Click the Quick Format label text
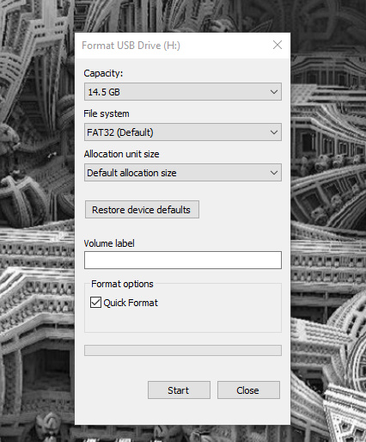This screenshot has width=366, height=442. pos(131,303)
